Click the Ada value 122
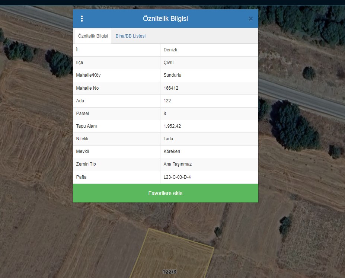The width and height of the screenshot is (345, 278). [167, 101]
